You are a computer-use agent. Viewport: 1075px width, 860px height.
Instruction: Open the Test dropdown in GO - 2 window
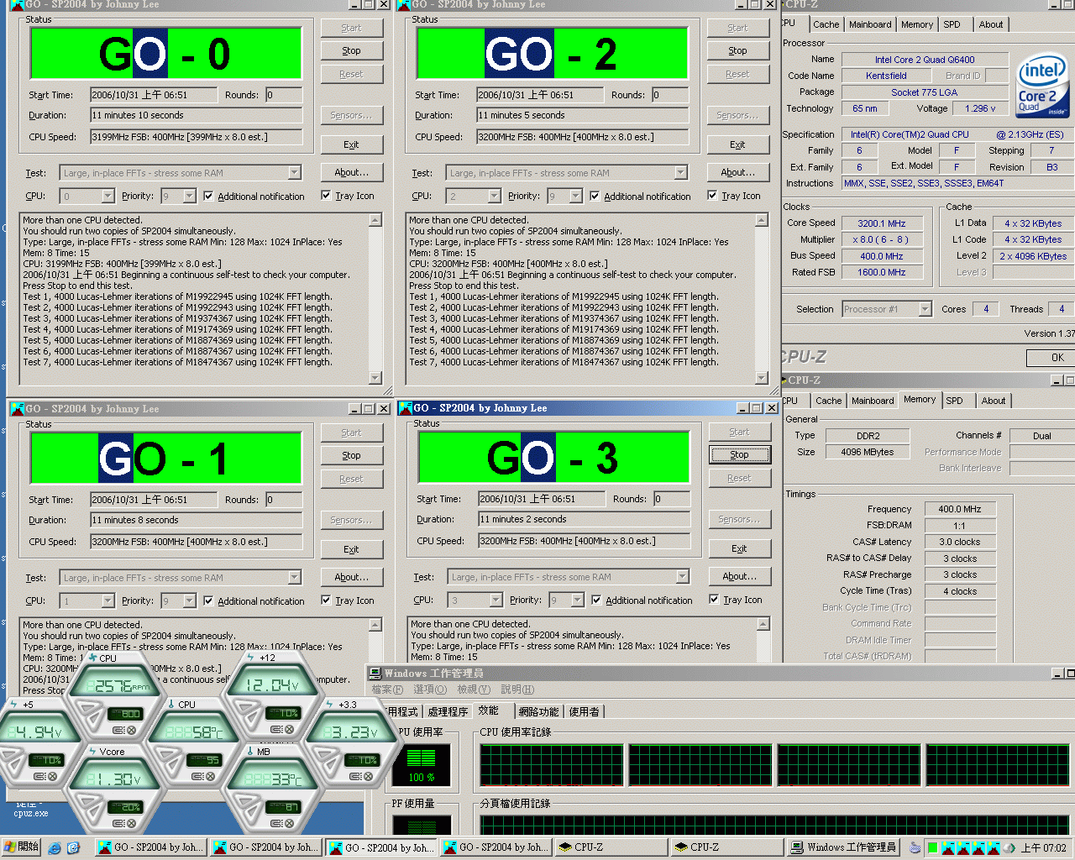[x=681, y=172]
